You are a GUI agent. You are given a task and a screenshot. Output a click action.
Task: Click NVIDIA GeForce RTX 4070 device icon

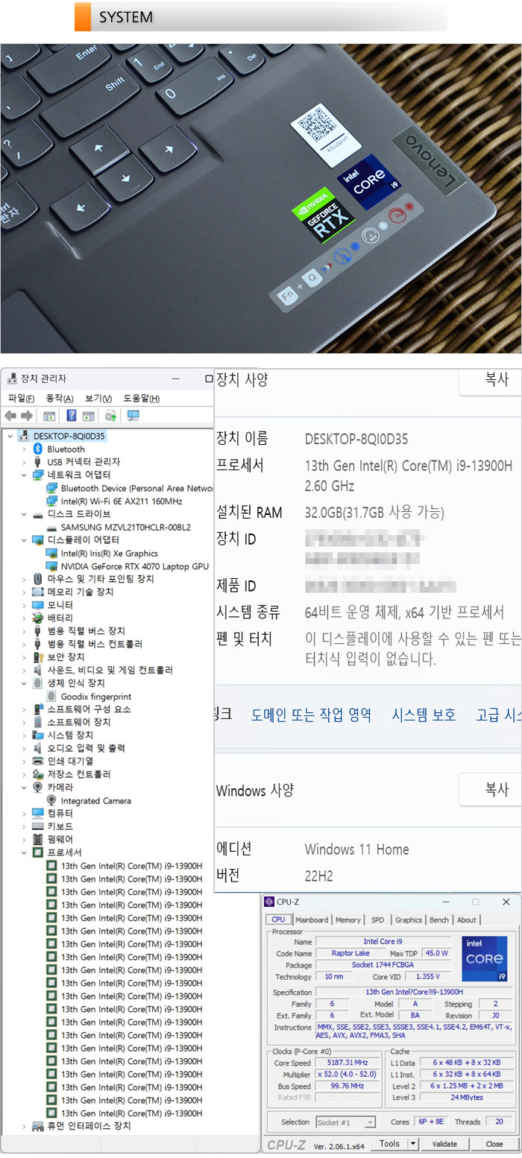(x=51, y=566)
